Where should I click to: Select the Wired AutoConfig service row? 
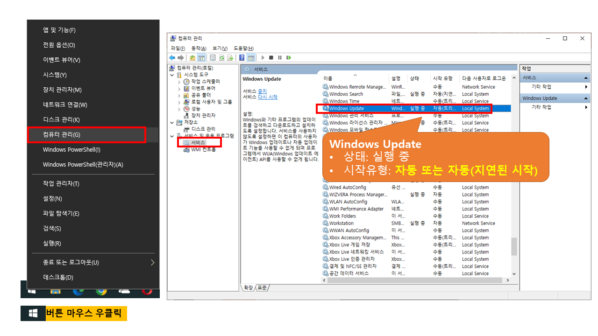[x=416, y=187]
